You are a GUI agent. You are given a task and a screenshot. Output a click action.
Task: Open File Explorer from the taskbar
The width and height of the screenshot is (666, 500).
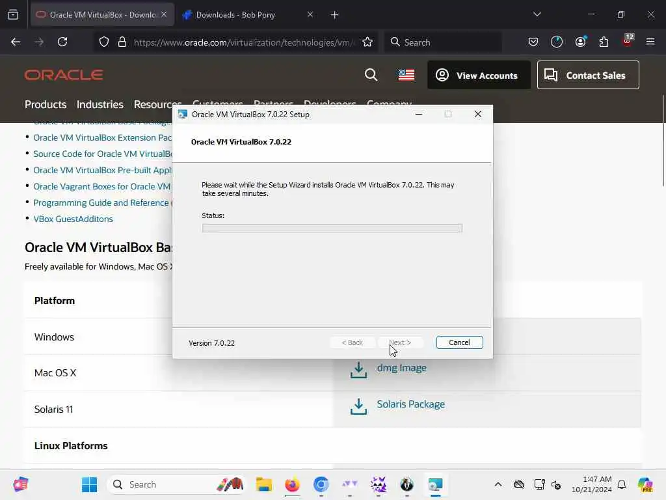[264, 484]
